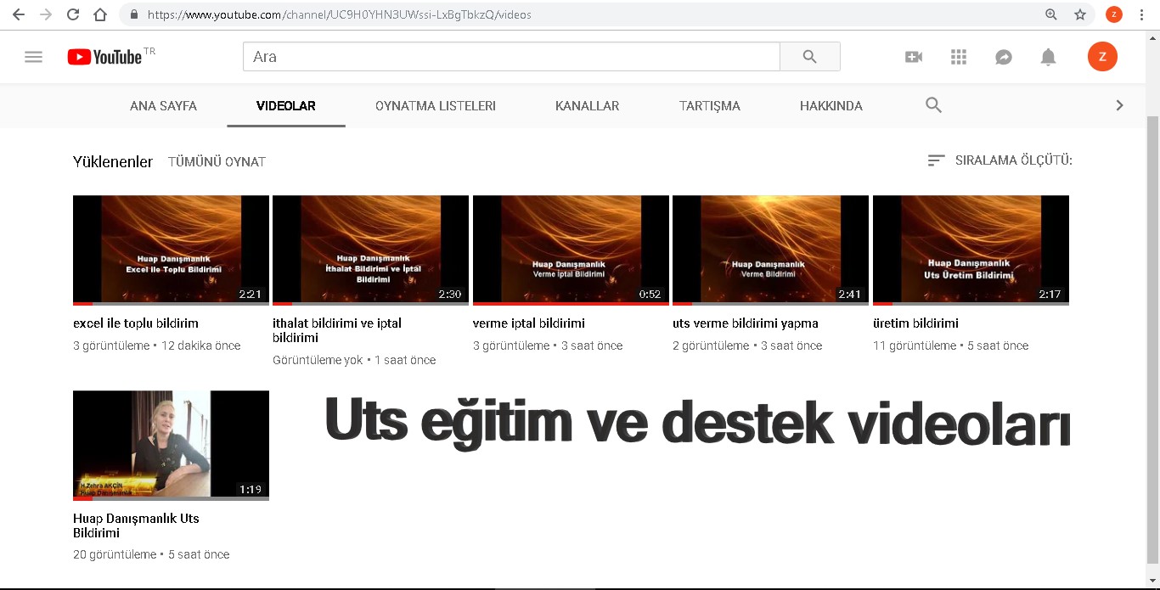
Task: Open the Chrome three-dot menu
Action: click(x=1142, y=14)
